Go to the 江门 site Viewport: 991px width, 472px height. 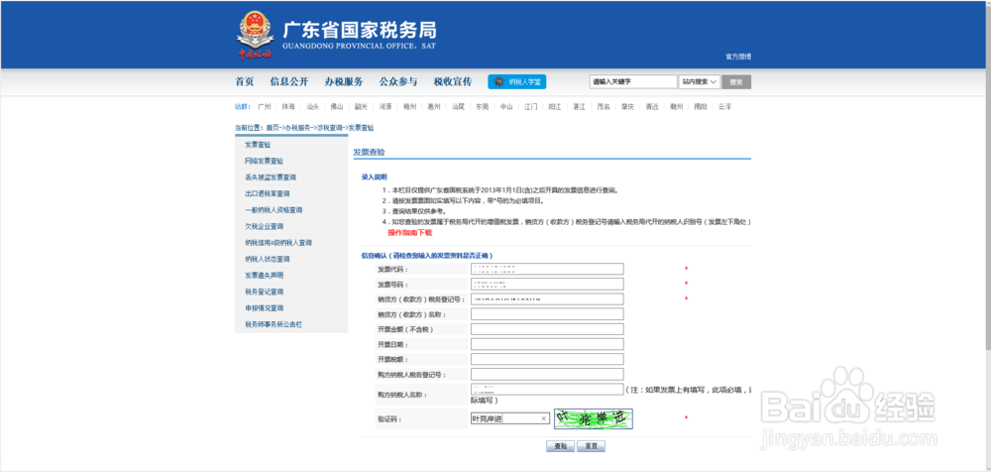pos(531,107)
